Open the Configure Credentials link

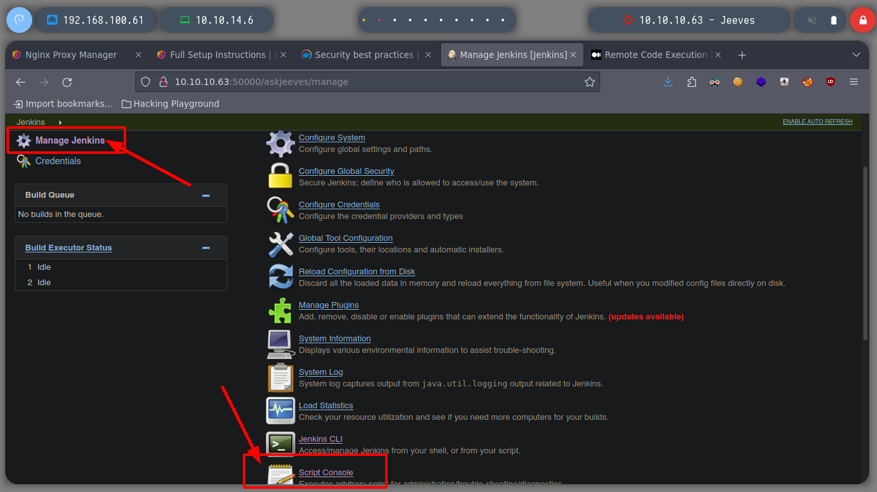[339, 205]
